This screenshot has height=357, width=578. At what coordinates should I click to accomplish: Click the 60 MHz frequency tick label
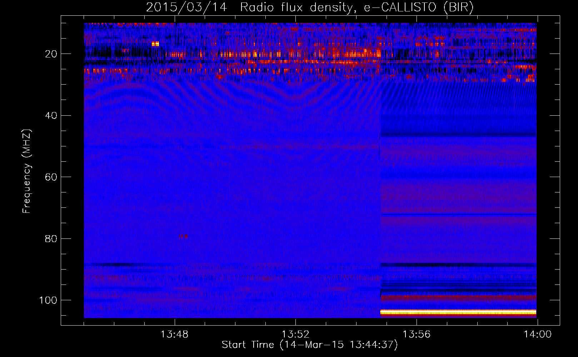point(51,177)
